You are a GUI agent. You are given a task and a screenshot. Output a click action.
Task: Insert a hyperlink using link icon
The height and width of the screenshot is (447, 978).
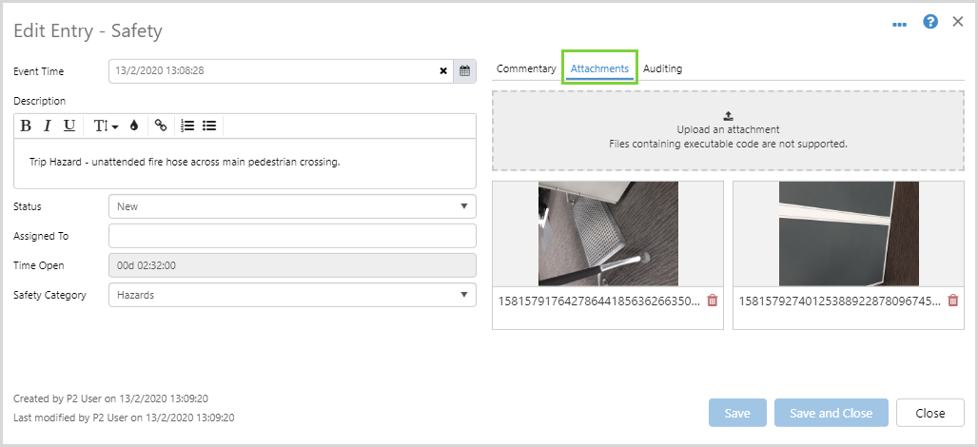[161, 126]
